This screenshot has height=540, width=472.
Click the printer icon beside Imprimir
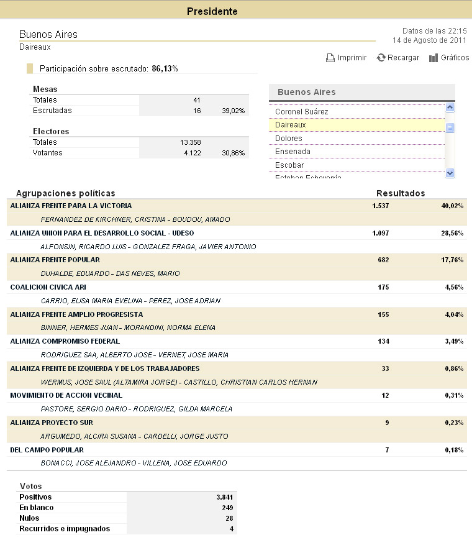point(330,58)
